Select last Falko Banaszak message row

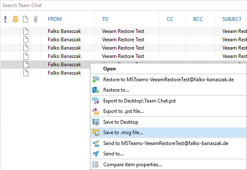[x=46, y=73]
